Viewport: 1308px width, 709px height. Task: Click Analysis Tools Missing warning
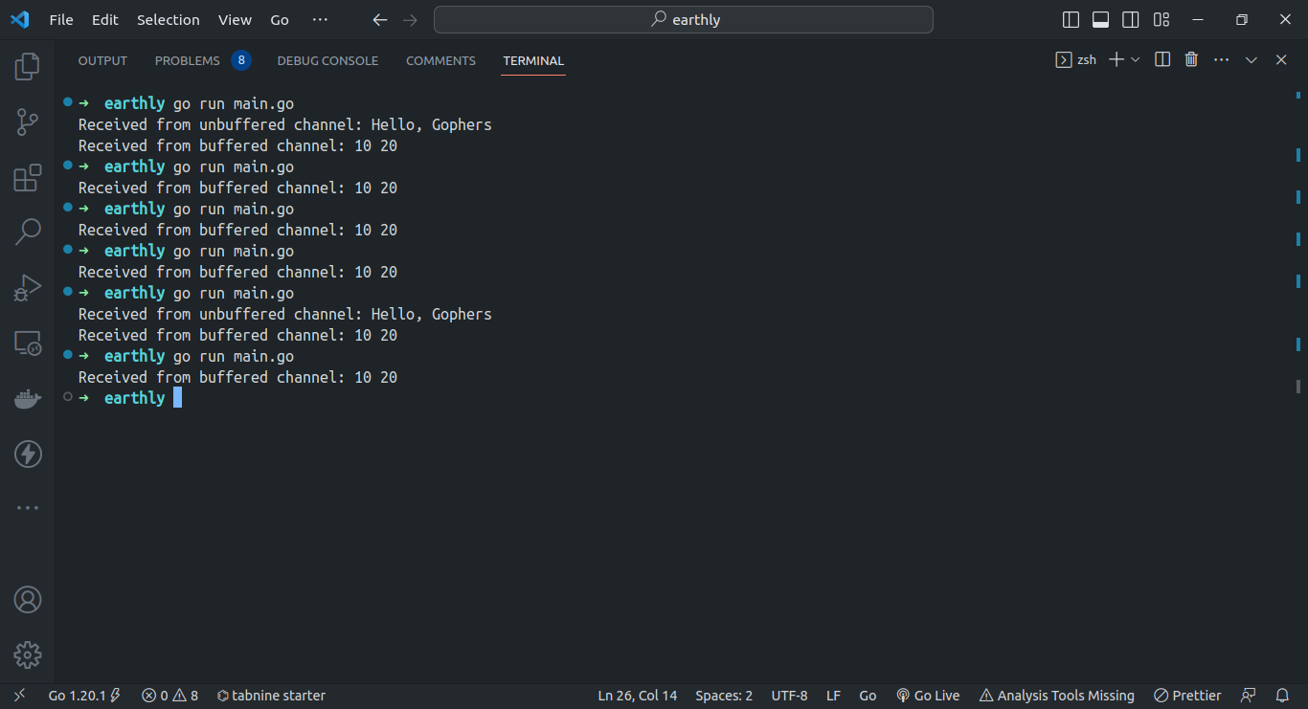coord(1056,696)
